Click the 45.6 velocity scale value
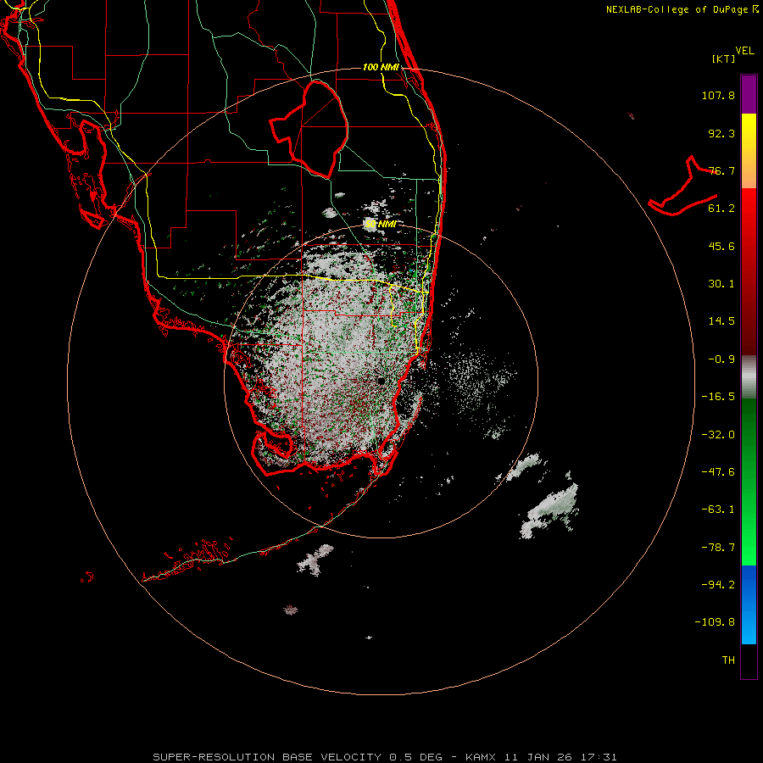The width and height of the screenshot is (763, 763). [x=721, y=246]
